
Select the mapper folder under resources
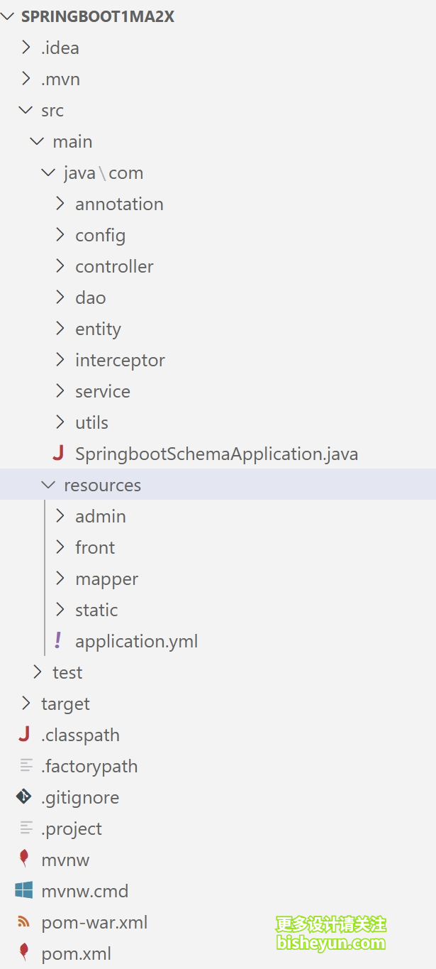click(x=218, y=579)
